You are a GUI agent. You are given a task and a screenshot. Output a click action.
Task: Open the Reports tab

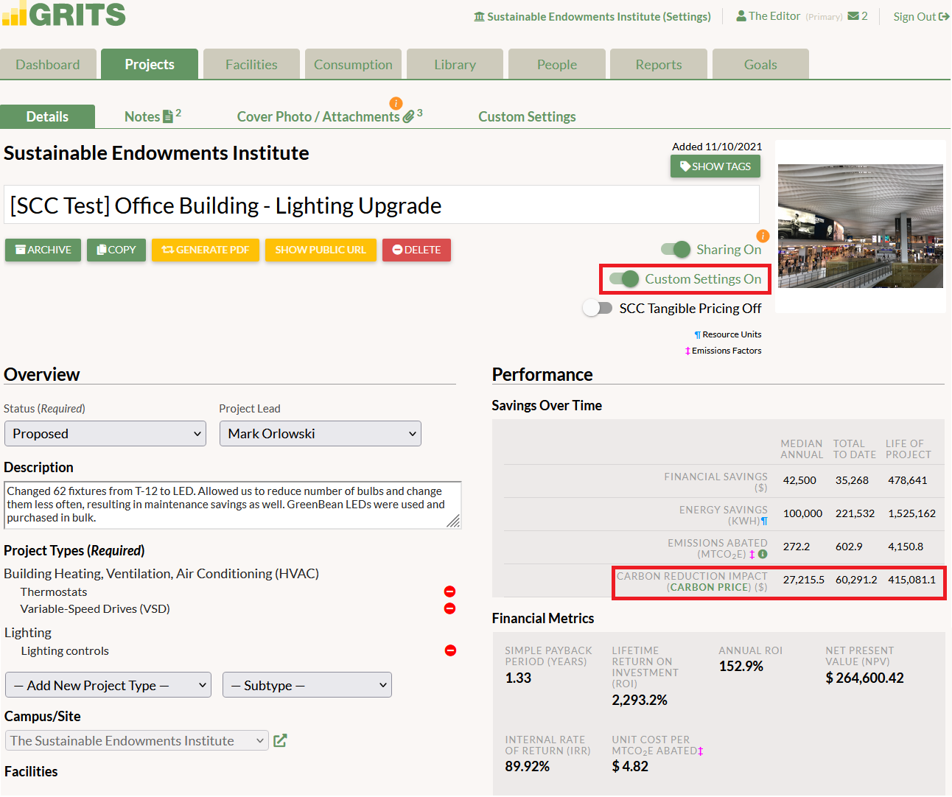(659, 64)
